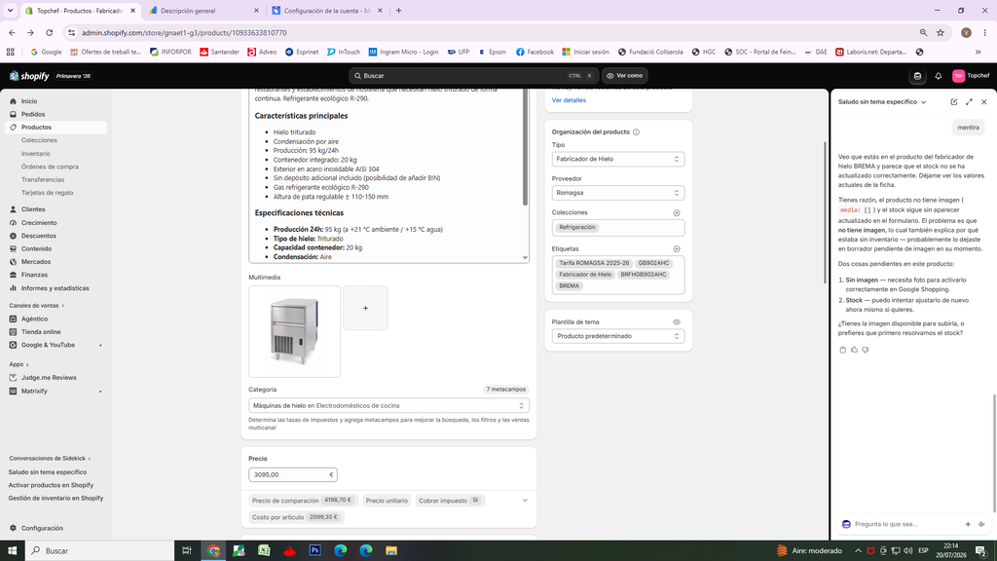
Task: Open Activar productos en Shopify conversation
Action: point(51,485)
